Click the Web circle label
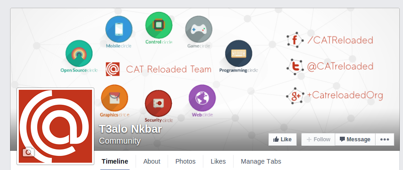Viewport: 403px width, 170px height. [x=202, y=115]
